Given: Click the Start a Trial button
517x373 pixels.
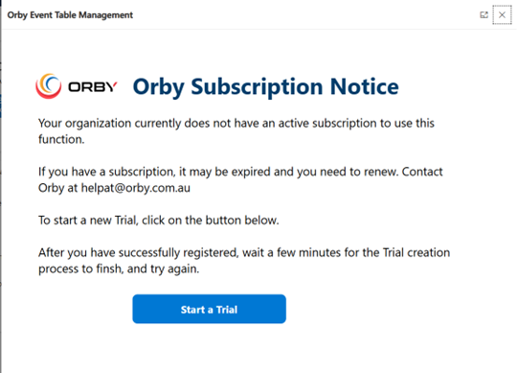Looking at the screenshot, I should click(209, 309).
